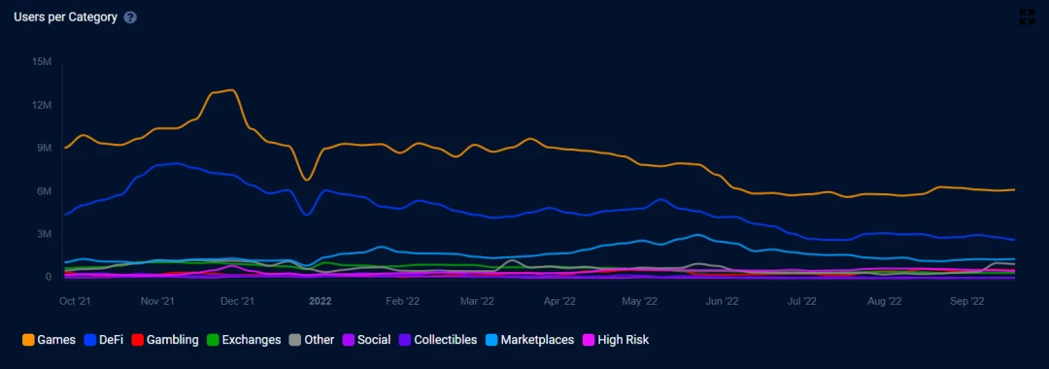Viewport: 1049px width, 369px height.
Task: Click the blue DeFi legend swatch
Action: click(x=90, y=340)
